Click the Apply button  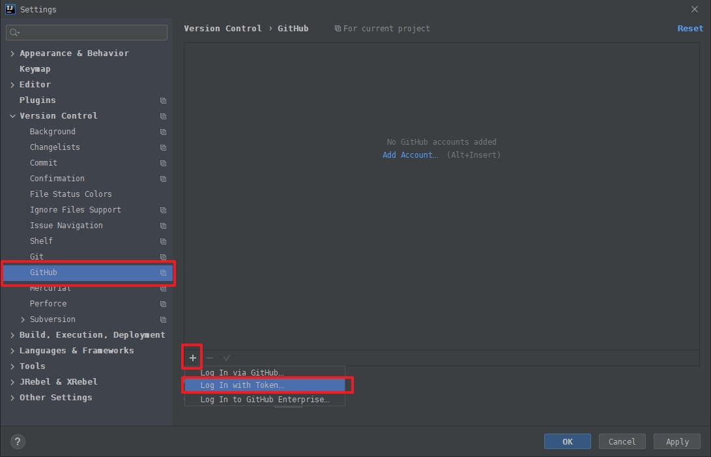[677, 441]
